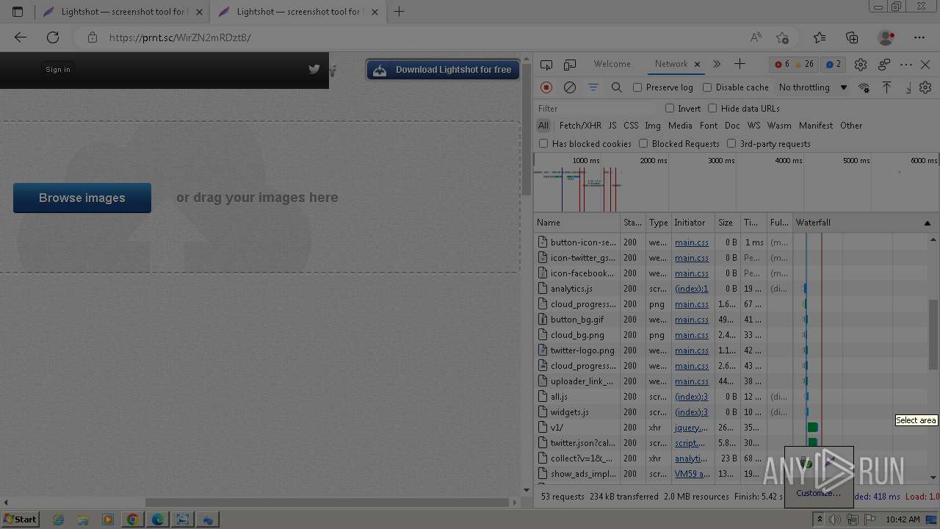
Task: Click the browser address bar URL
Action: (180, 37)
